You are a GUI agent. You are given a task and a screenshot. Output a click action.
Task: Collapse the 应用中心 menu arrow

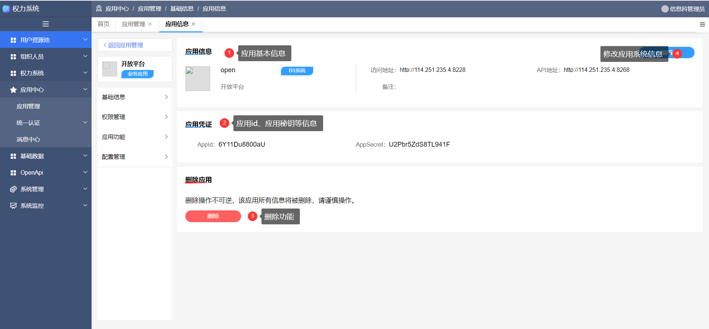coord(85,89)
